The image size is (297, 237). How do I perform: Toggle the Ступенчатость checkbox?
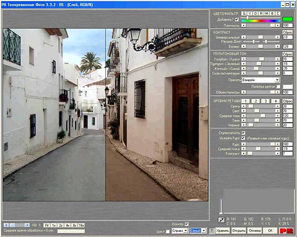tap(243, 133)
